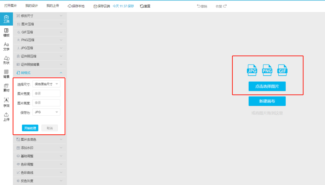Expand the PNG压缩 section chevron

tap(61, 40)
